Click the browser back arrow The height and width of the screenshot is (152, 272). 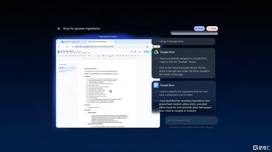pos(59,47)
